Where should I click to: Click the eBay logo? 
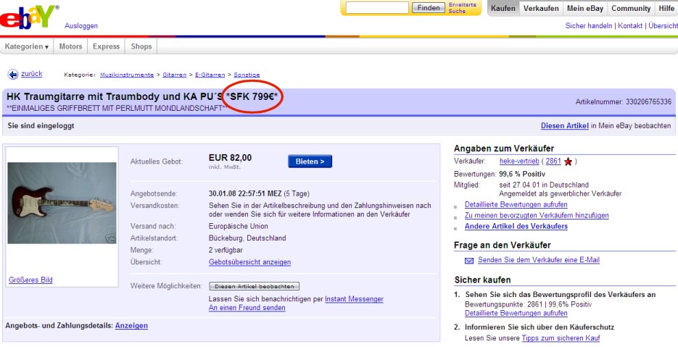point(28,17)
